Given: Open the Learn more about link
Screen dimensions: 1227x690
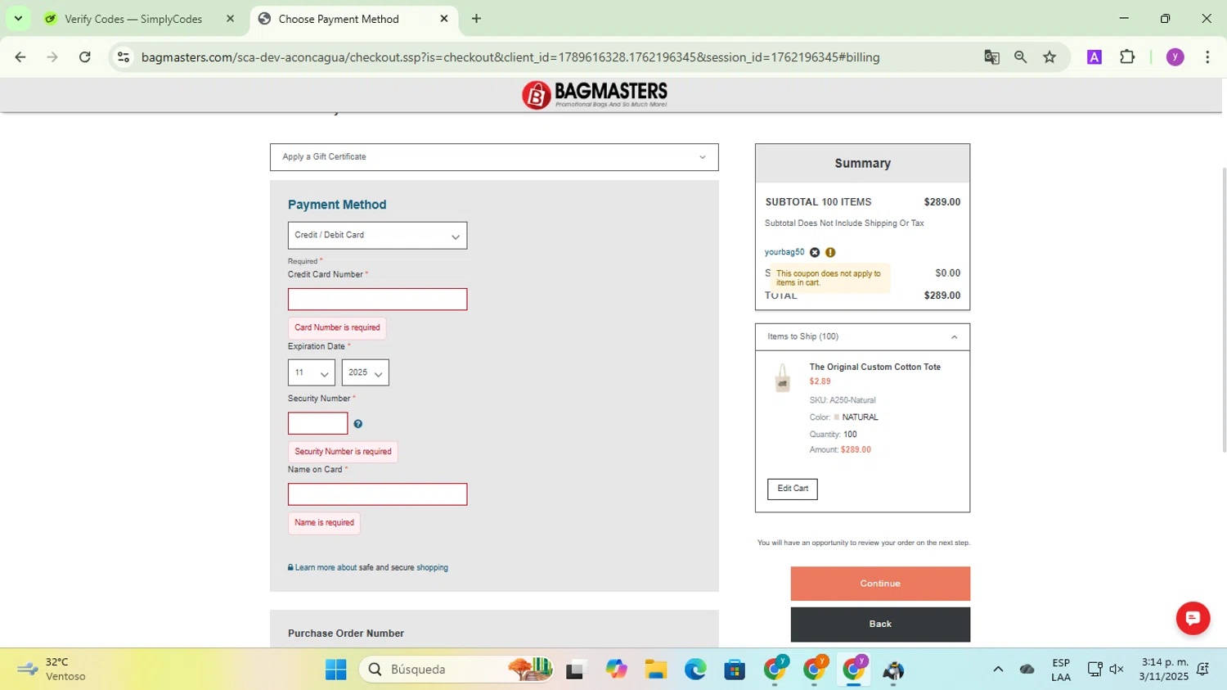Looking at the screenshot, I should click(x=326, y=567).
